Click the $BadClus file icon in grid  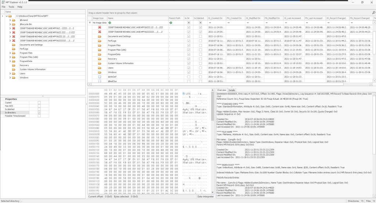coord(100,81)
